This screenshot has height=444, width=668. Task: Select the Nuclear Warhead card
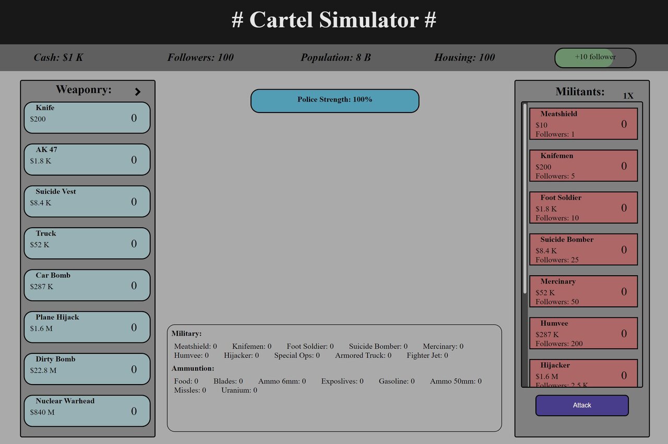click(x=87, y=411)
